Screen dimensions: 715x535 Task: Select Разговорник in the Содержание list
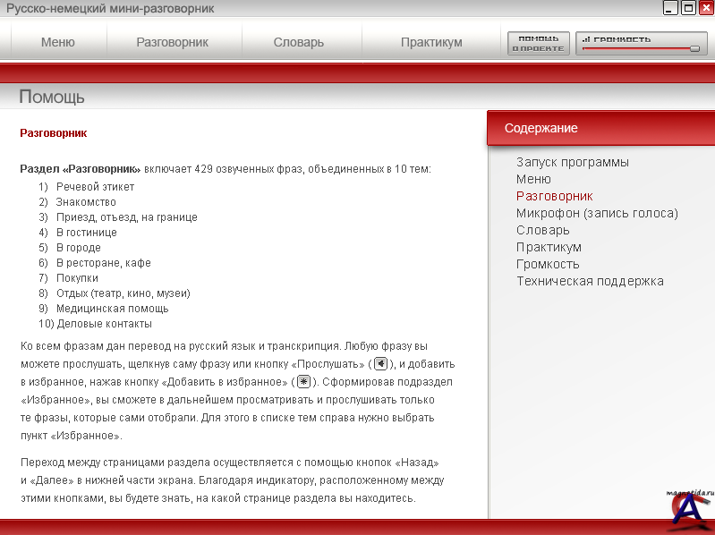555,197
